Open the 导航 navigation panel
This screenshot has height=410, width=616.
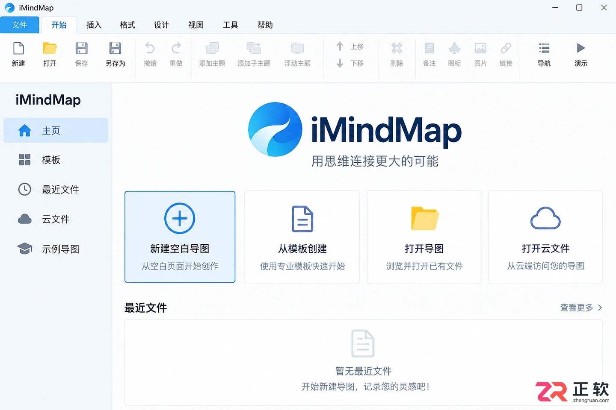pyautogui.click(x=544, y=54)
